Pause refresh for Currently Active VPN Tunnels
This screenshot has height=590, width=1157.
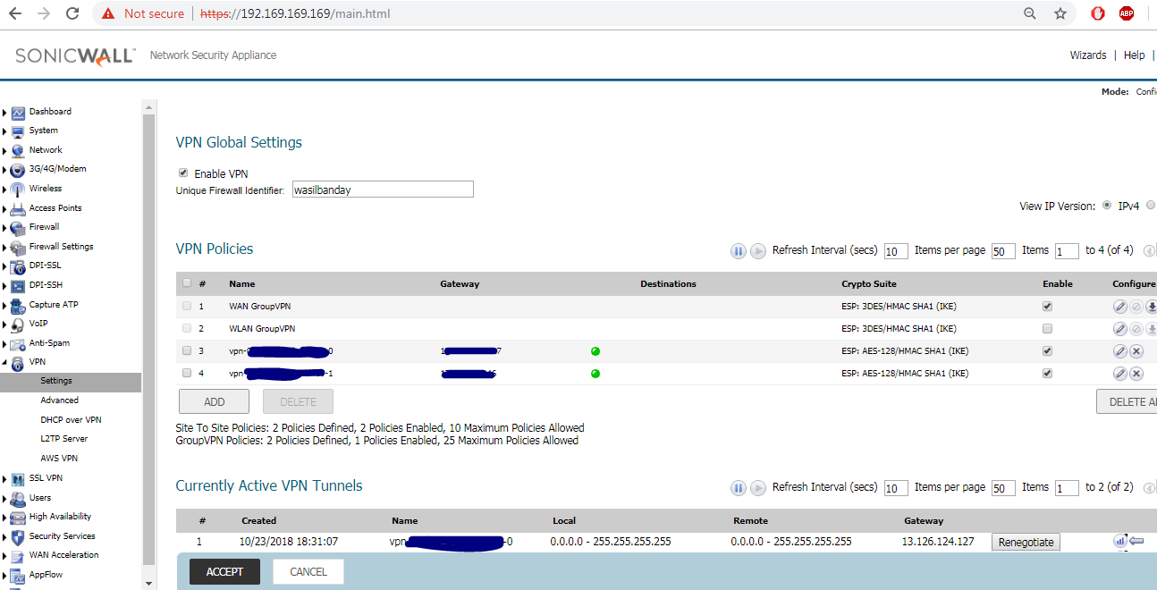click(739, 488)
